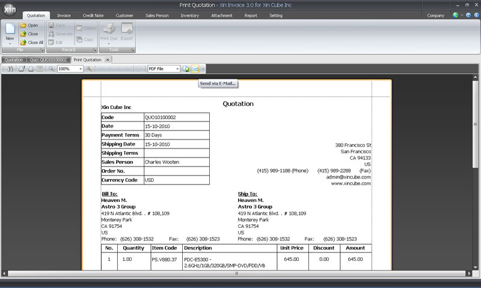The height and width of the screenshot is (288, 481).
Task: Click the zoom out magnifier icon
Action: [51, 69]
